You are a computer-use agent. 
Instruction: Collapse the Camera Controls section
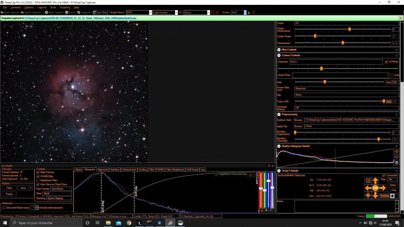click(279, 55)
